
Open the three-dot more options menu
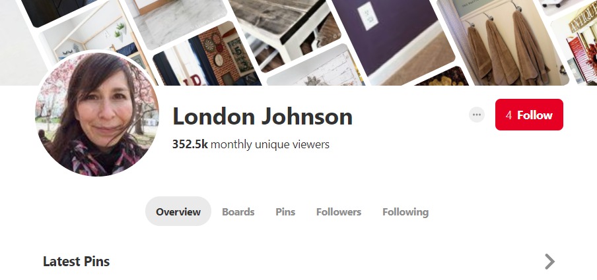pos(477,115)
